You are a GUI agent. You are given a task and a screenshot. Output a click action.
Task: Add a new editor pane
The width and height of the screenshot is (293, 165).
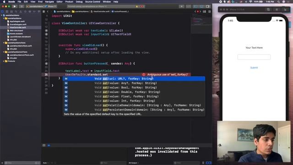coord(210,11)
